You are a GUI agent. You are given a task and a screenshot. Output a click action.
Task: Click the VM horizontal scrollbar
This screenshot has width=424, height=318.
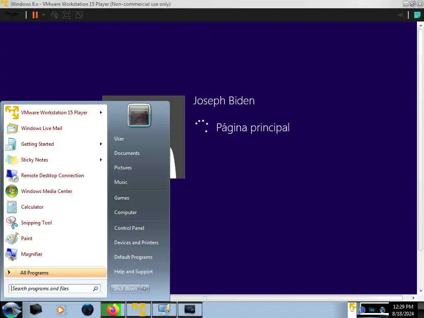coord(287,298)
